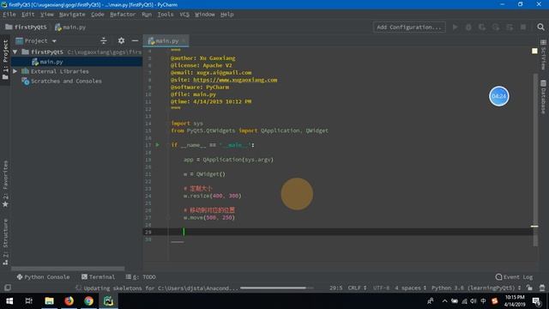Open the Structure side tool window
The height and width of the screenshot is (309, 549).
[x=5, y=242]
